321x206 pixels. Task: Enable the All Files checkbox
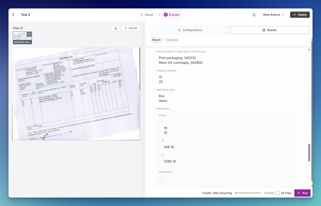click(278, 193)
